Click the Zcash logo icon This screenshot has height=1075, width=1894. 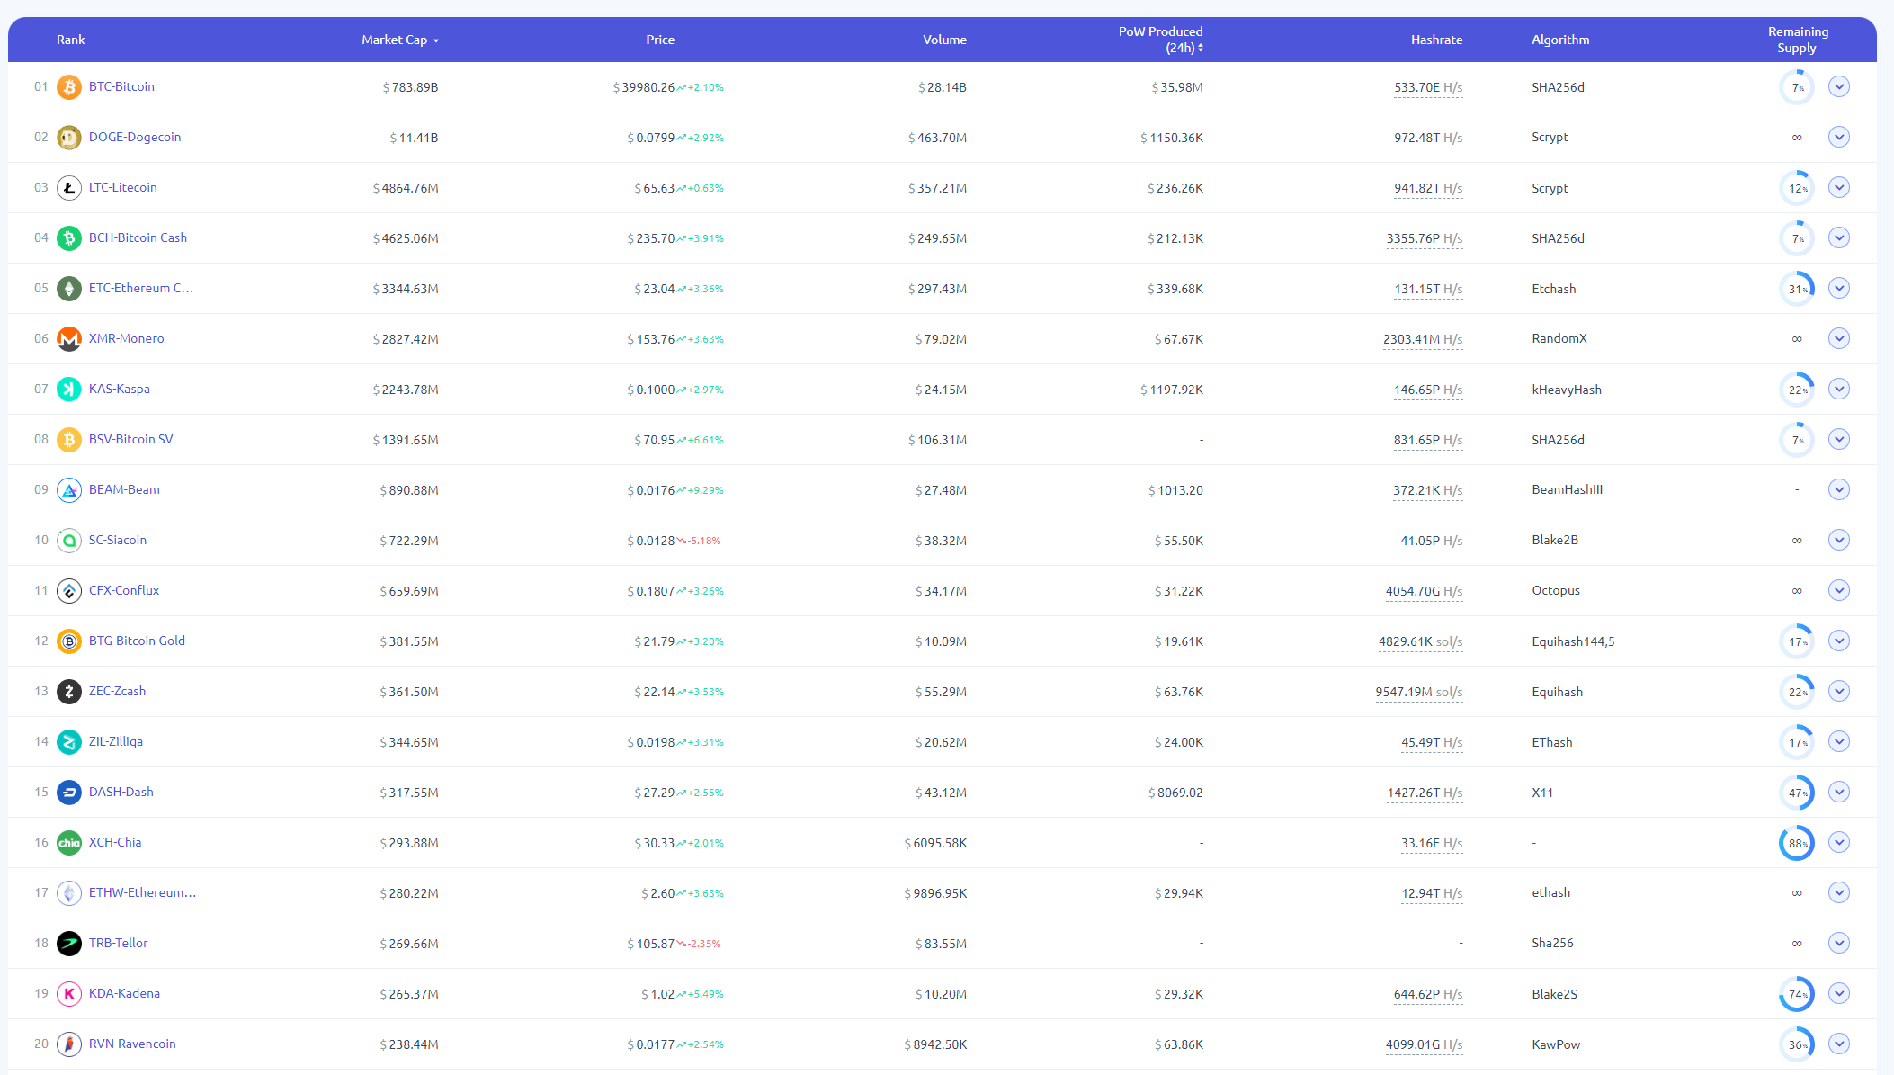[69, 692]
